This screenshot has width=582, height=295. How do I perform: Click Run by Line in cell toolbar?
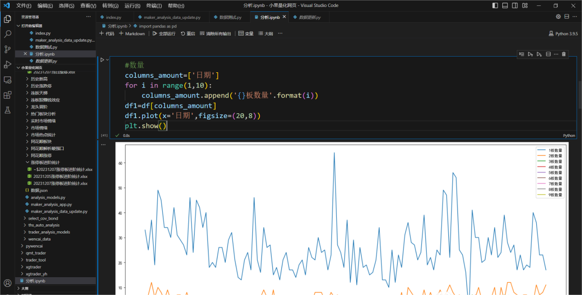point(522,54)
